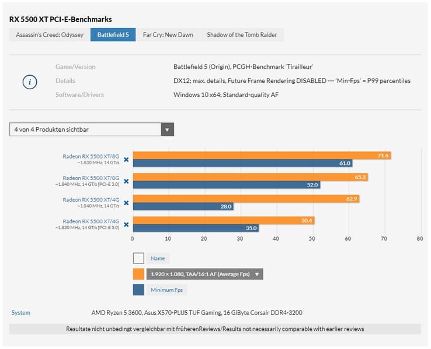Select the Battlefield 5 tab
Screen dimensions: 431x349
(114, 35)
